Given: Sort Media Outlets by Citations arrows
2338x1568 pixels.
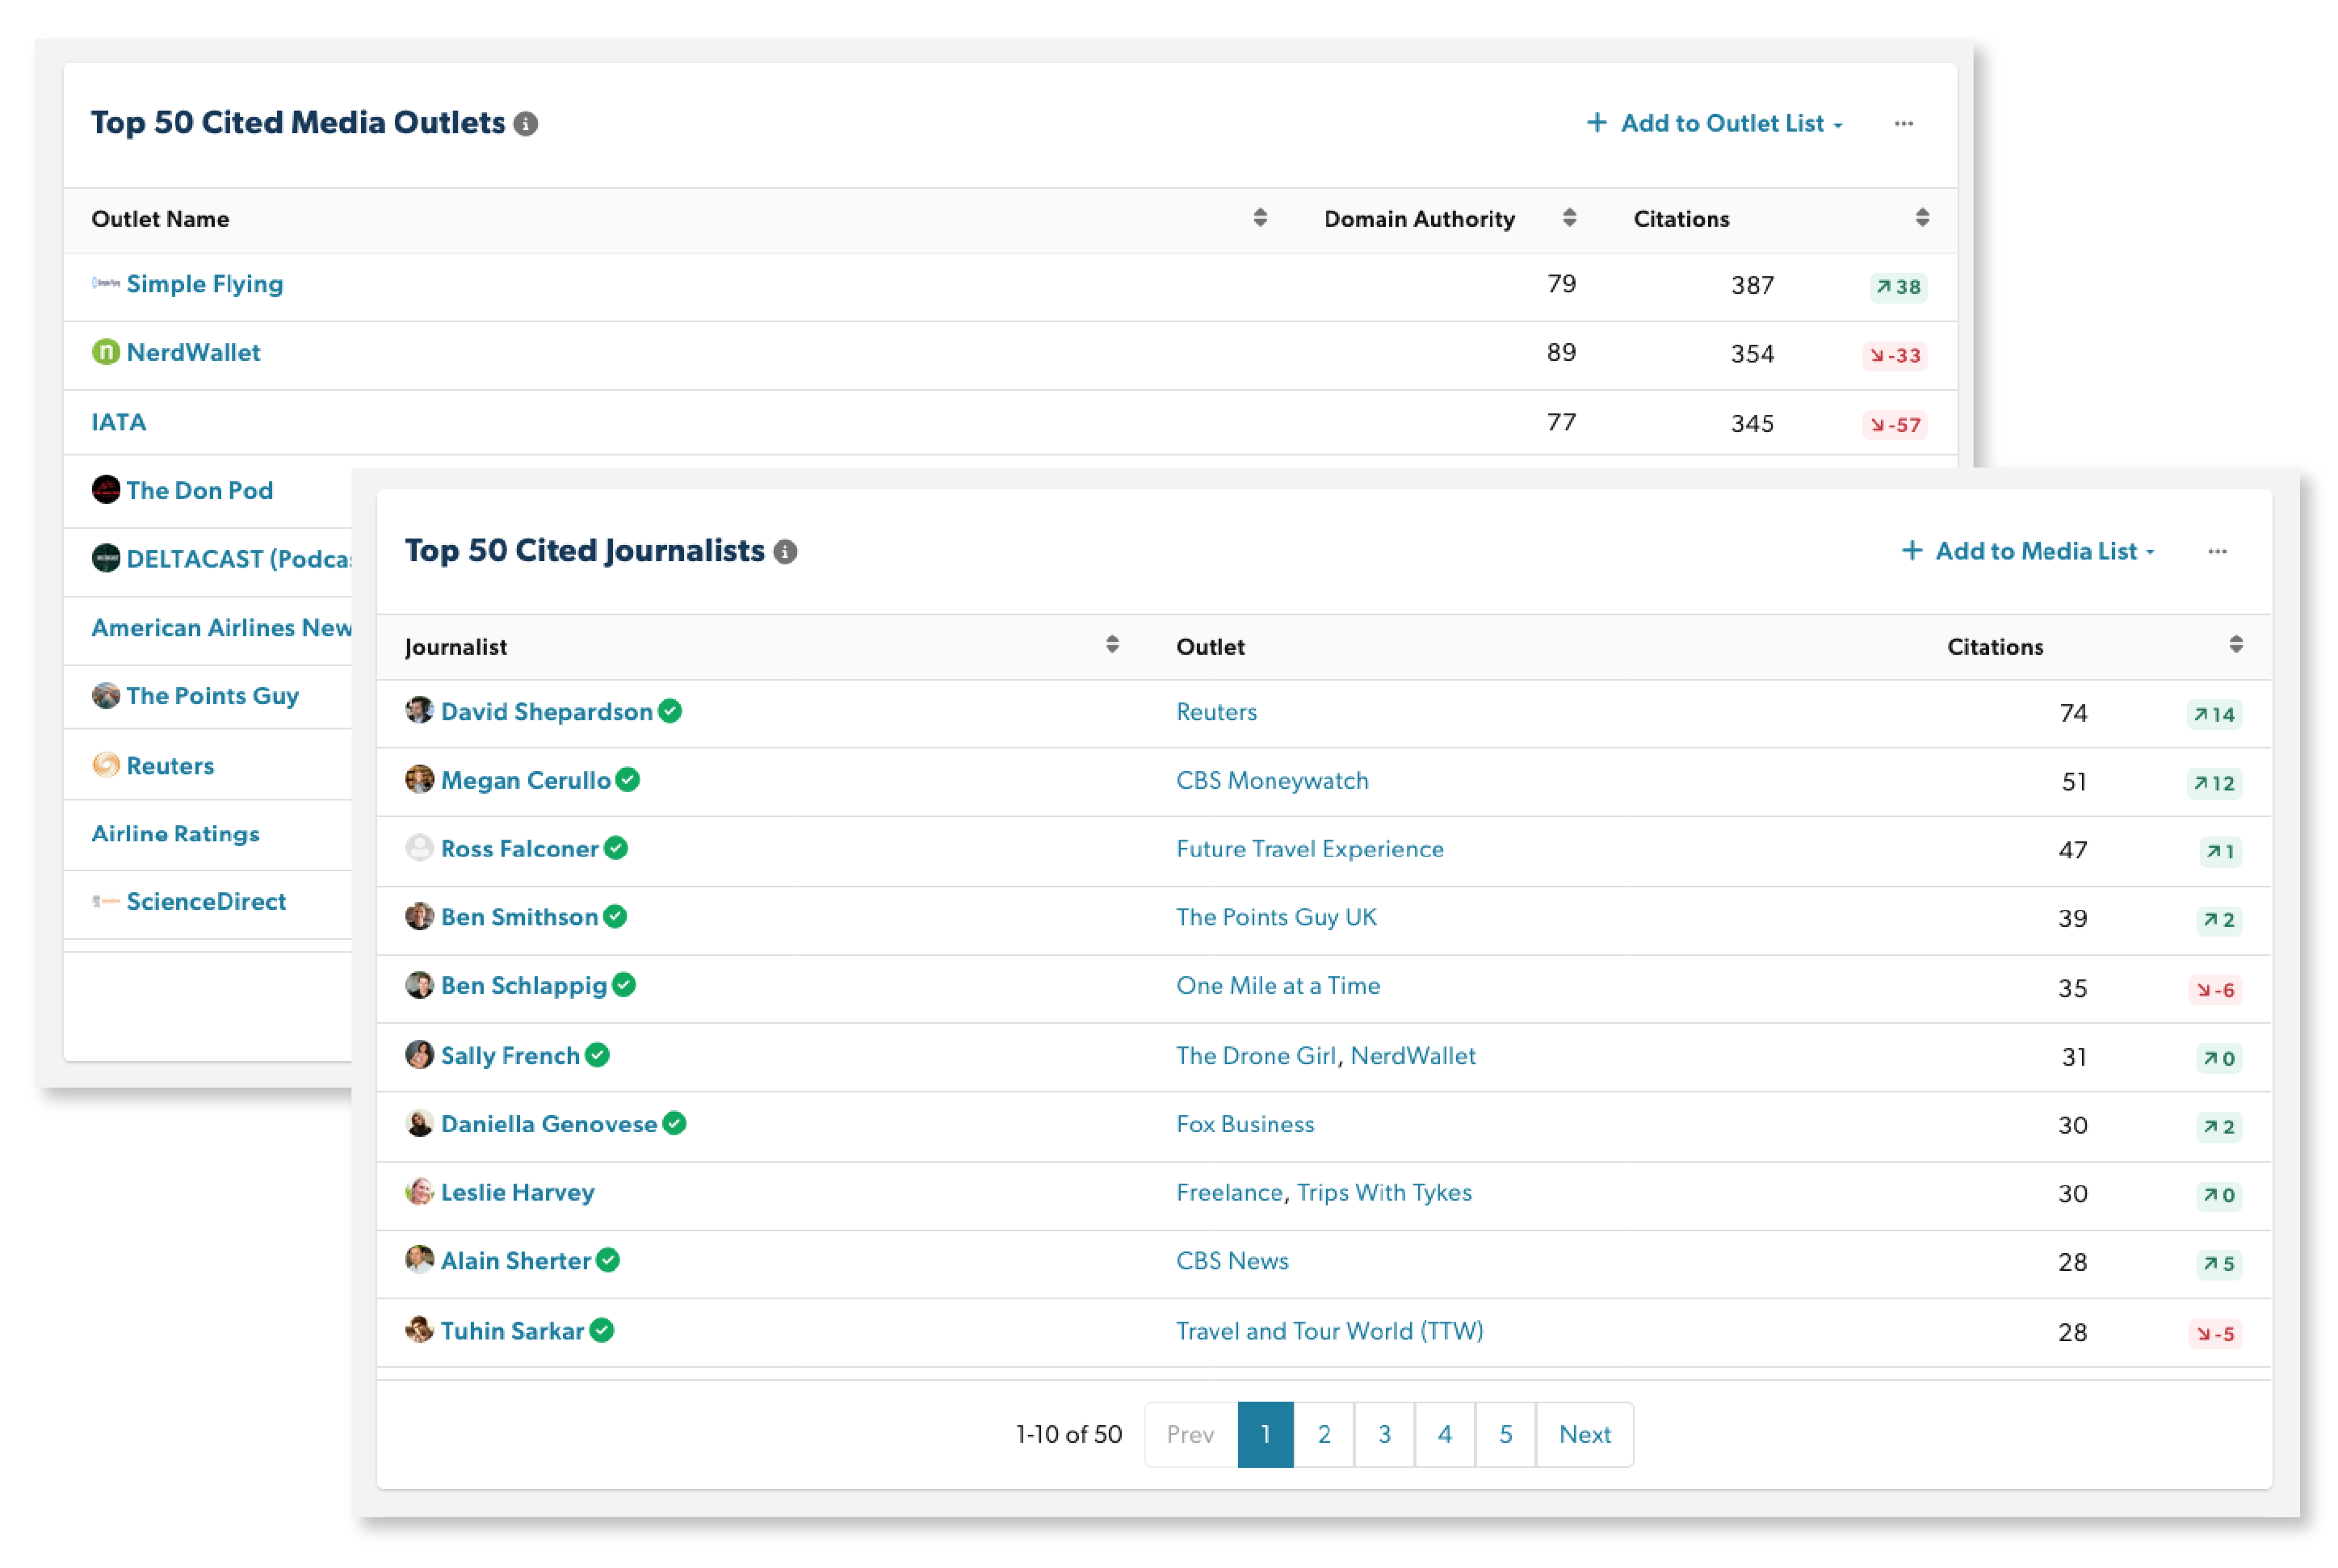Looking at the screenshot, I should pyautogui.click(x=1922, y=218).
